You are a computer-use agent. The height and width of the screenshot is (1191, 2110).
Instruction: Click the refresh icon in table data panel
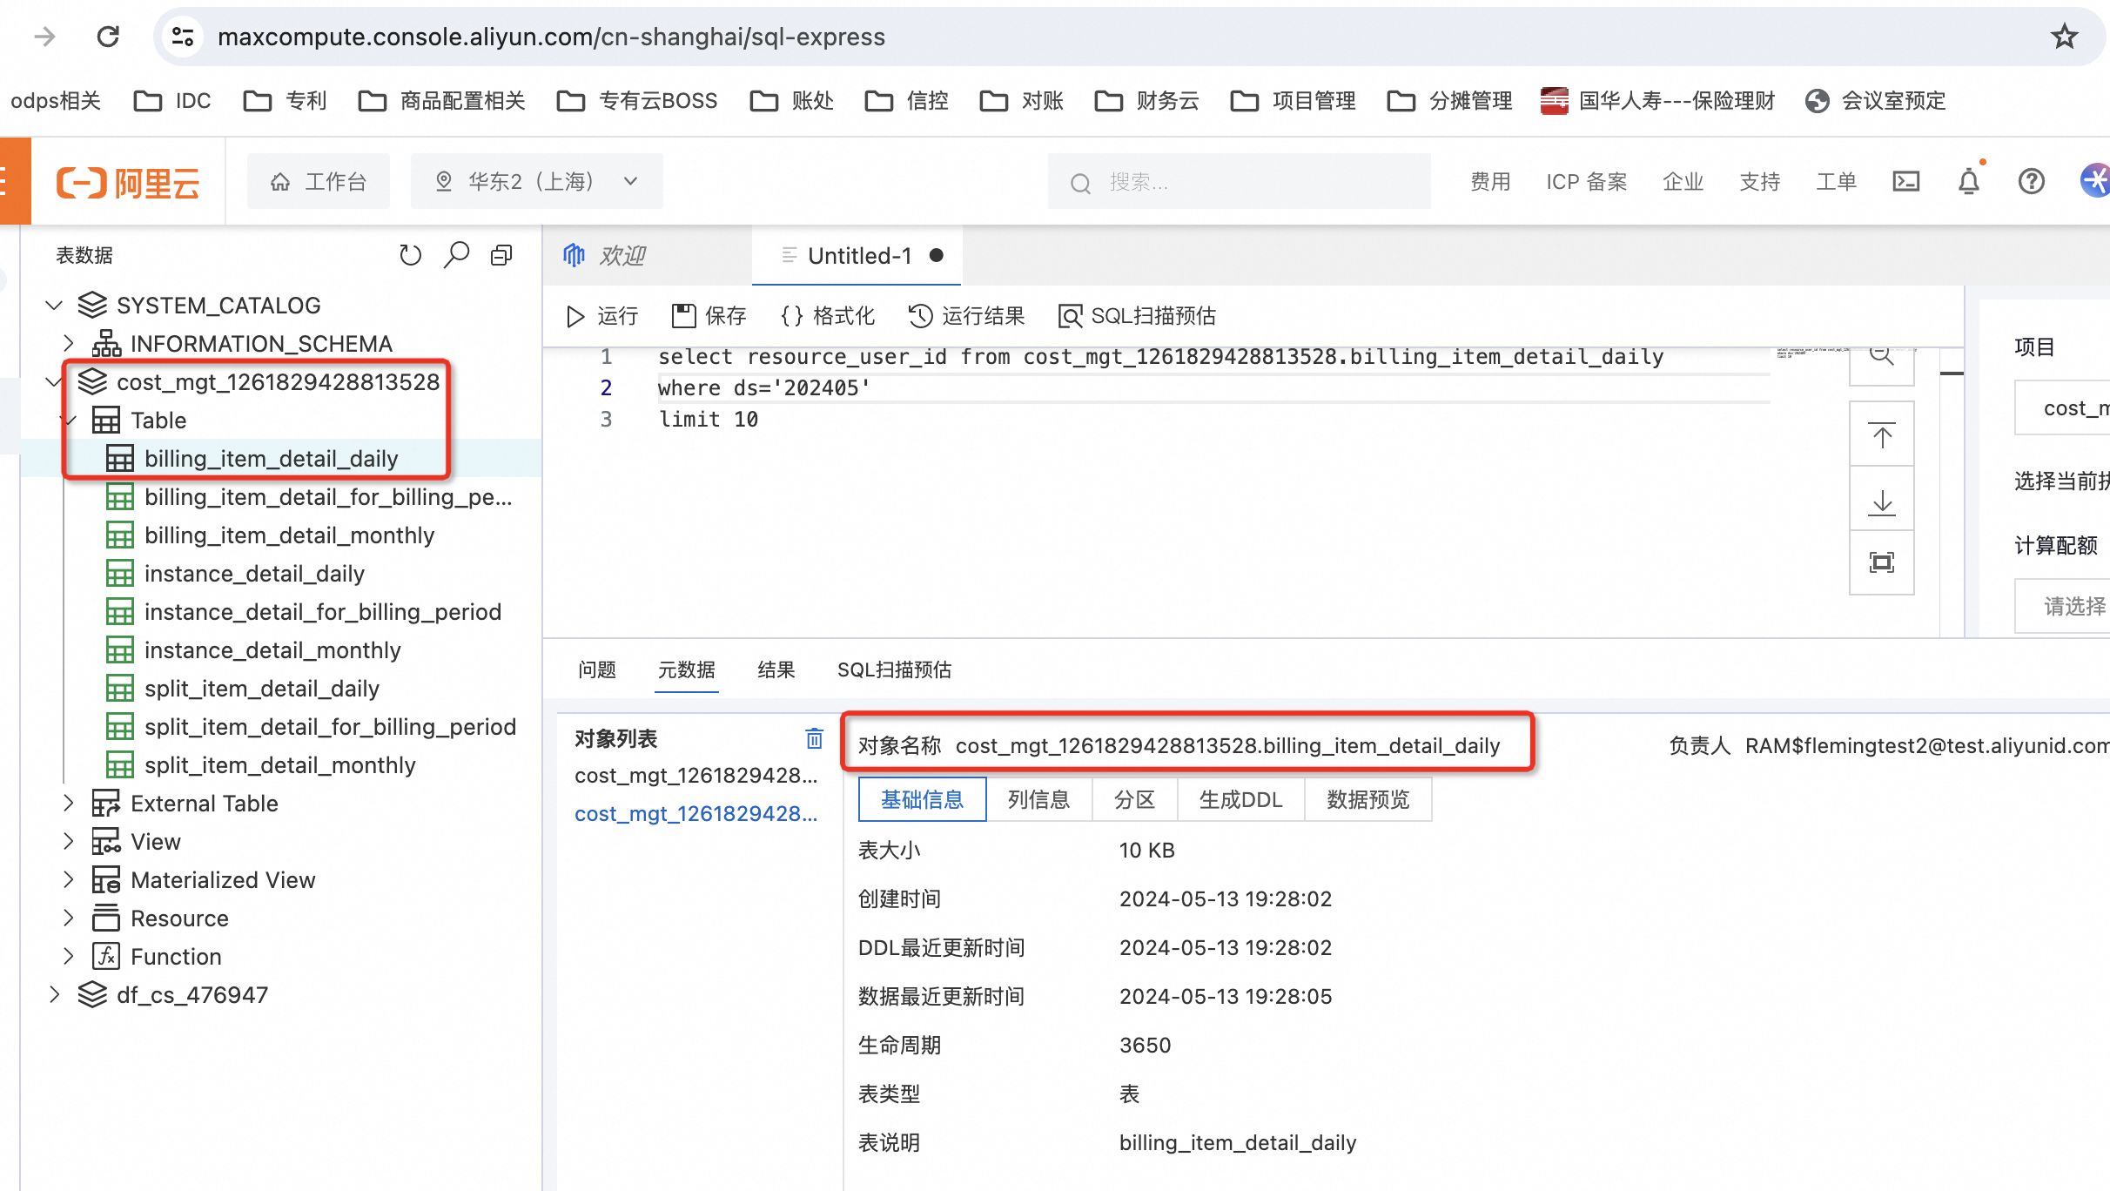pyautogui.click(x=410, y=255)
